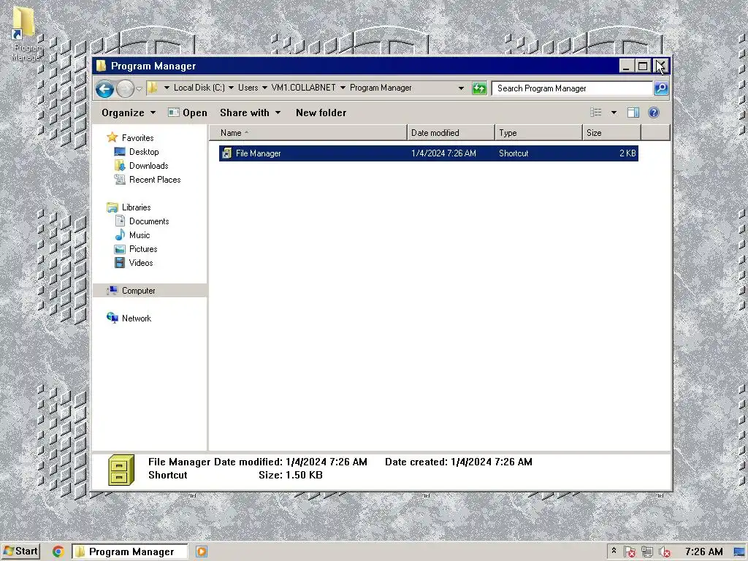
Task: Select Computer in navigation pane
Action: pyautogui.click(x=138, y=291)
